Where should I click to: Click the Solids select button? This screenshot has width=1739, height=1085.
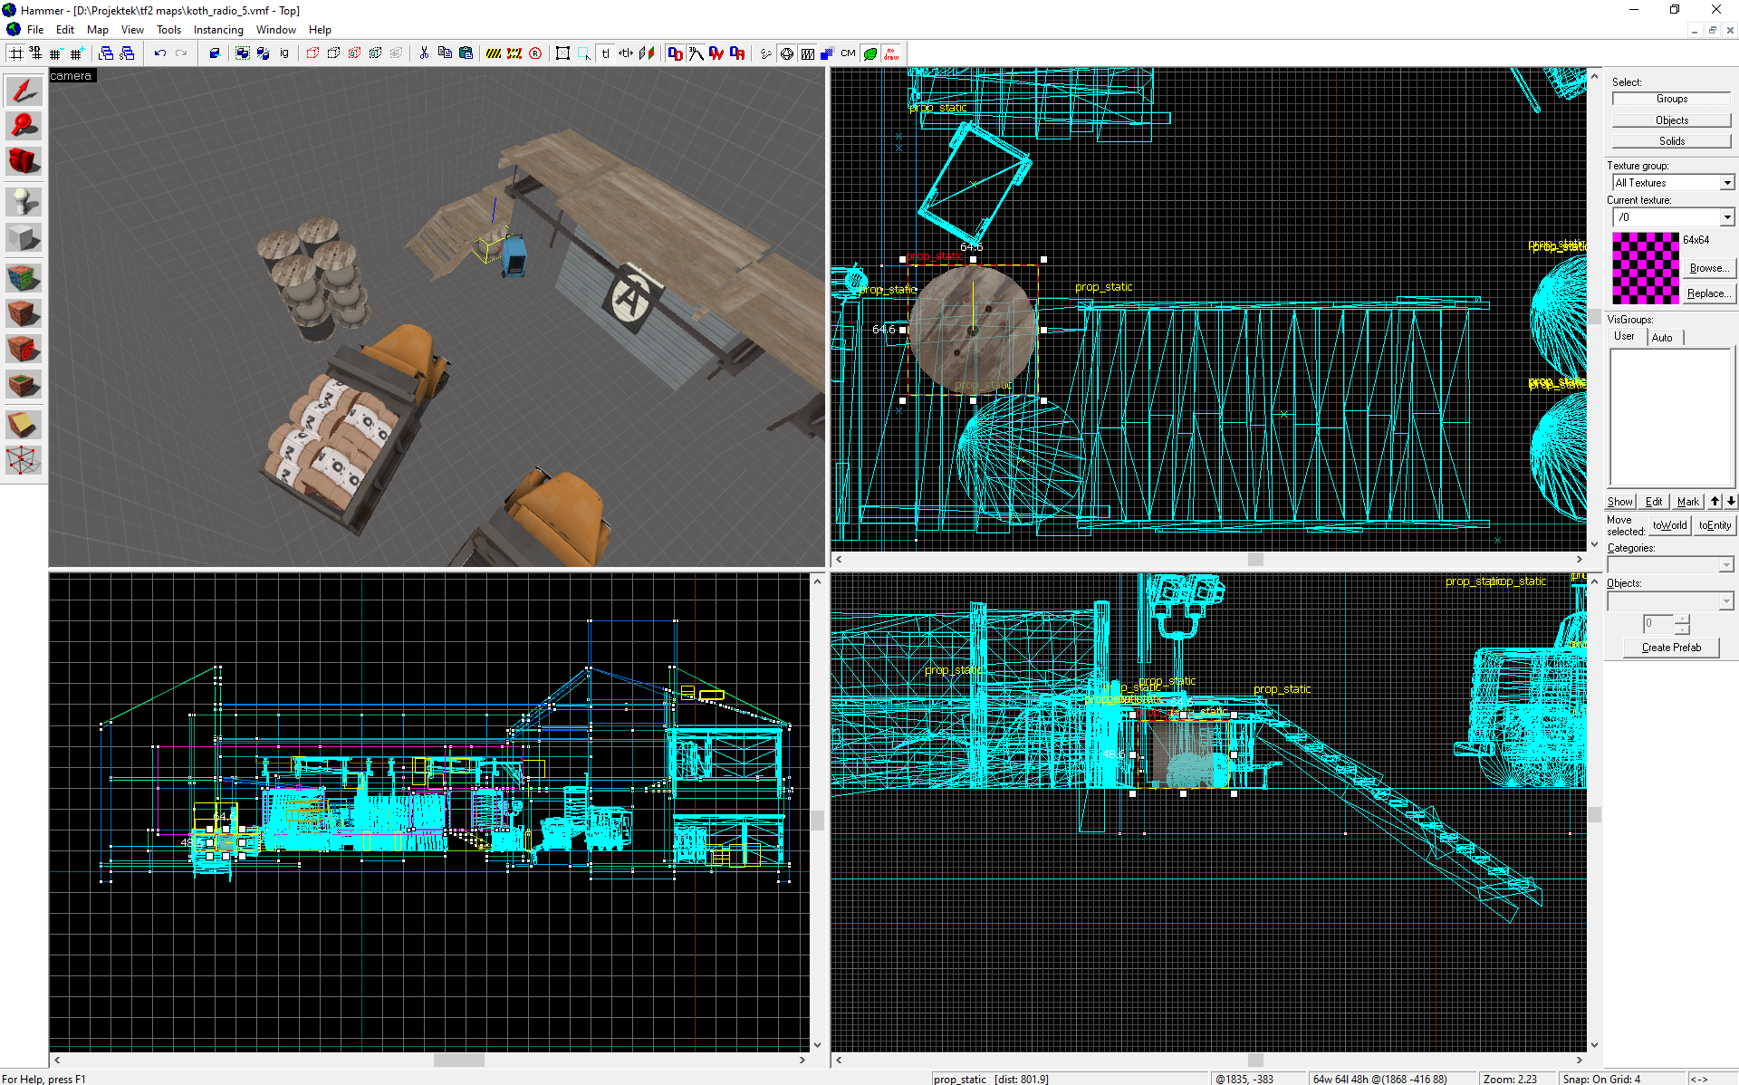1671,141
